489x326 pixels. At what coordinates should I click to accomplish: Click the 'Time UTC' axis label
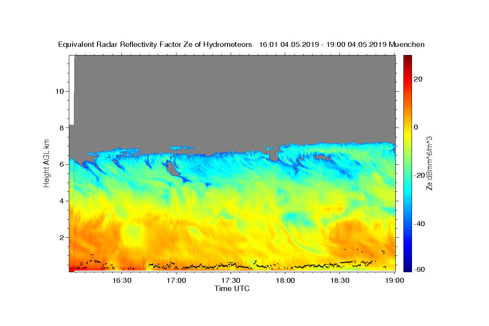(232, 289)
